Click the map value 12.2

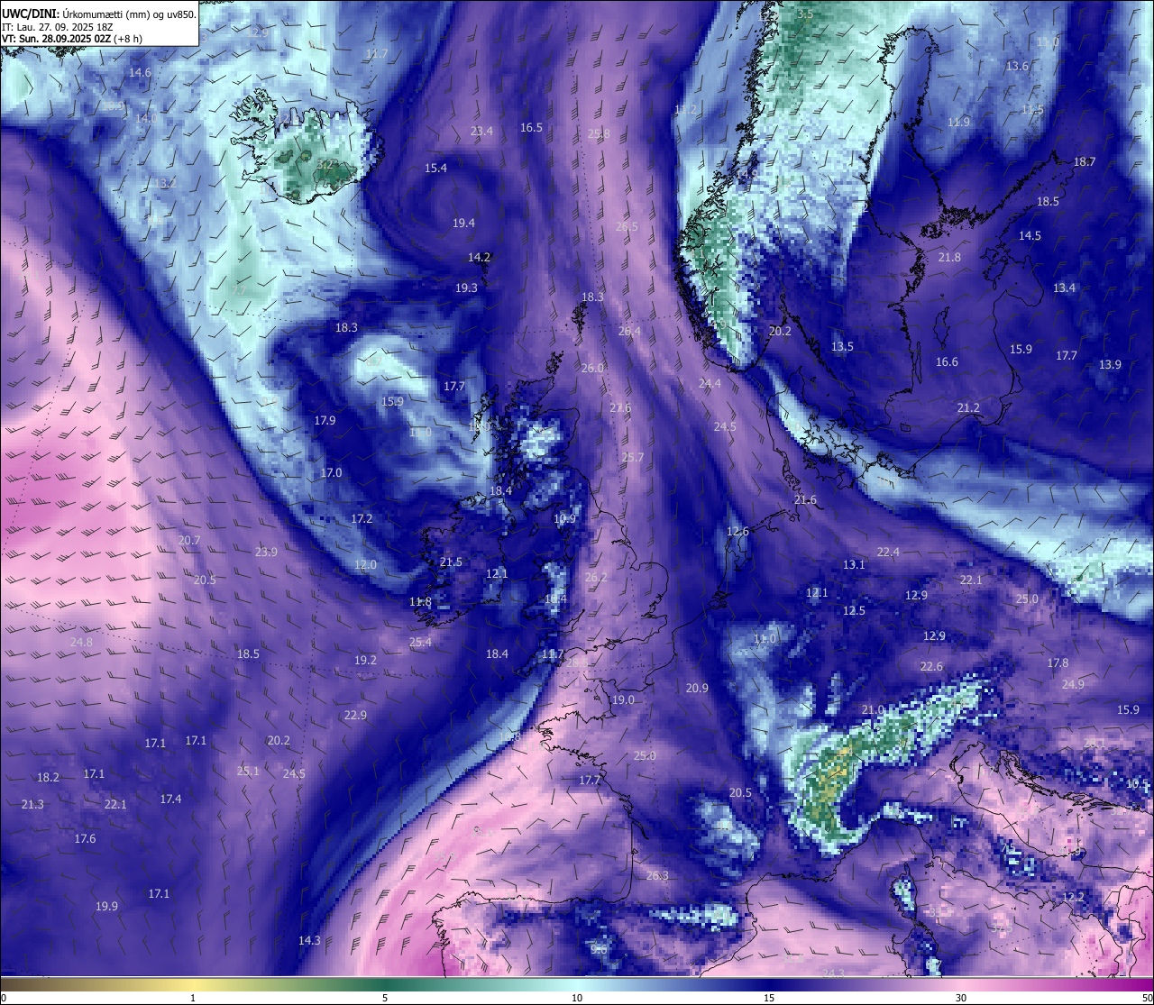(1073, 897)
